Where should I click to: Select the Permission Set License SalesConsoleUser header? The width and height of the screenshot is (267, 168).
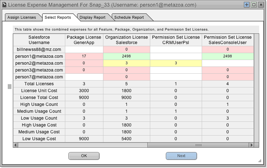point(228,40)
